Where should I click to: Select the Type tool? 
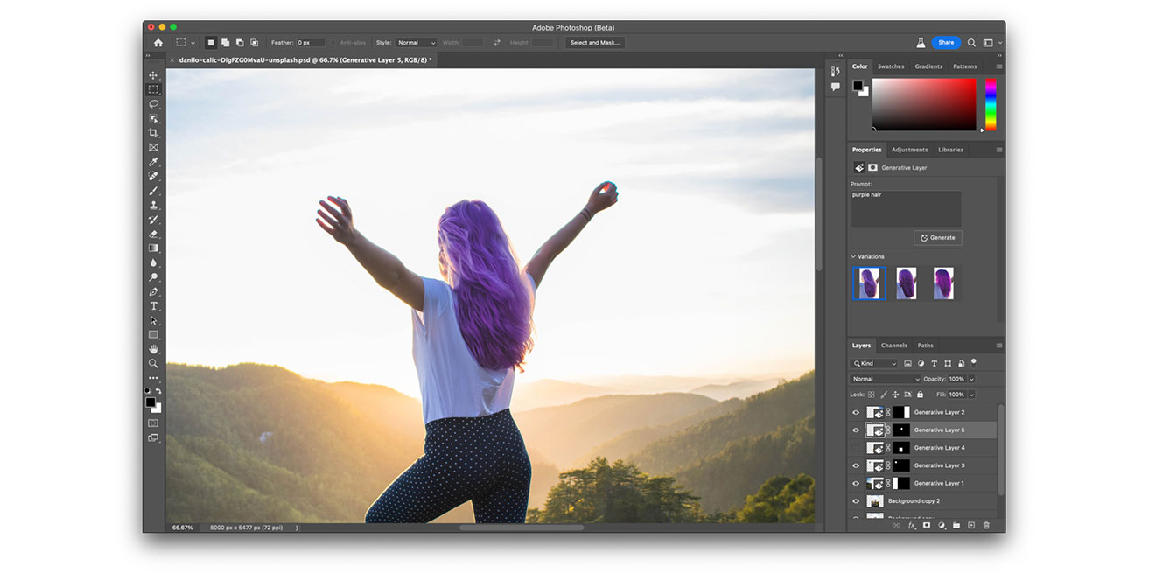pos(153,306)
